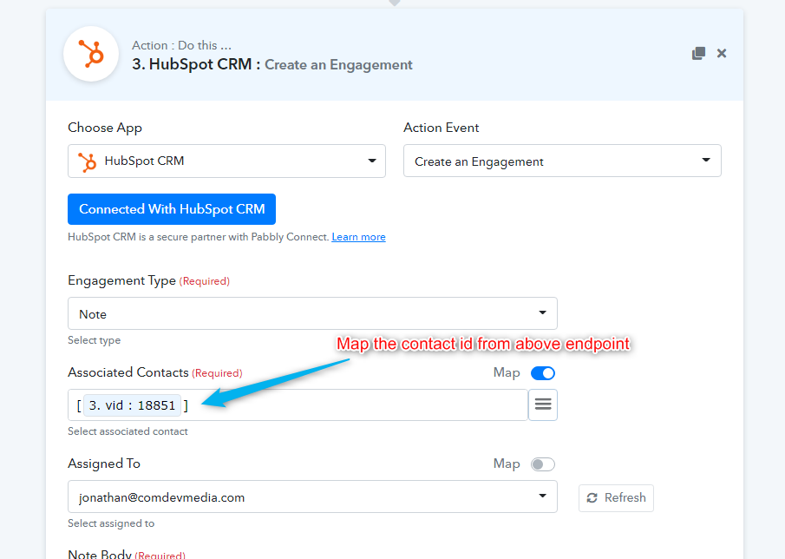Open the Choose App dropdown
This screenshot has height=559, width=785.
[226, 161]
